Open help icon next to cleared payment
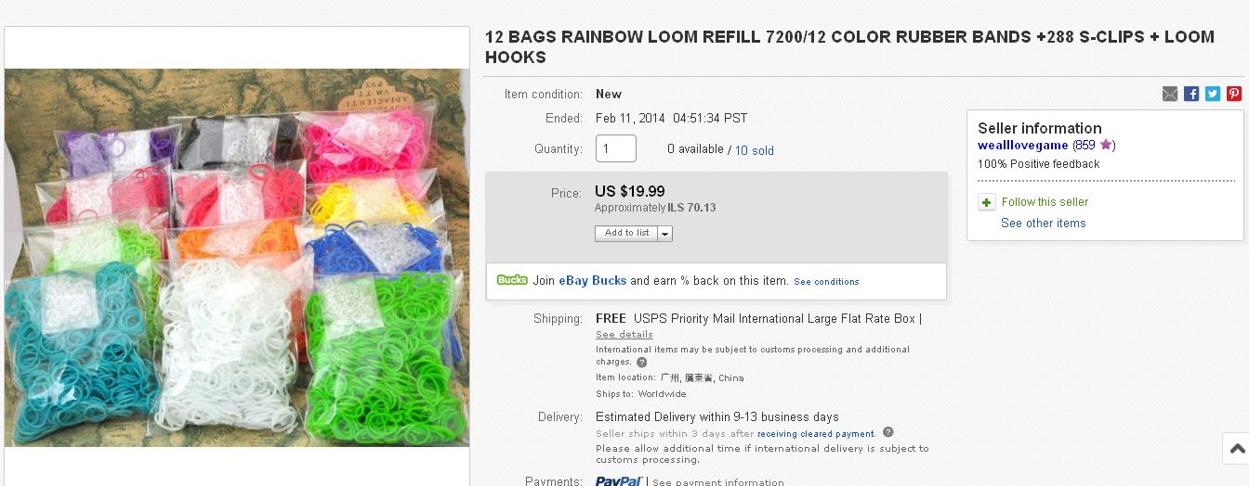 (887, 432)
